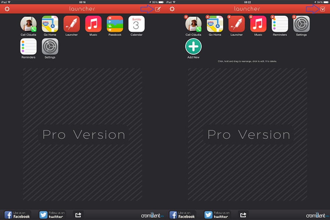The image size is (330, 220).
Task: Remove the Music launcher via its X badge
Action: [x=251, y=16]
